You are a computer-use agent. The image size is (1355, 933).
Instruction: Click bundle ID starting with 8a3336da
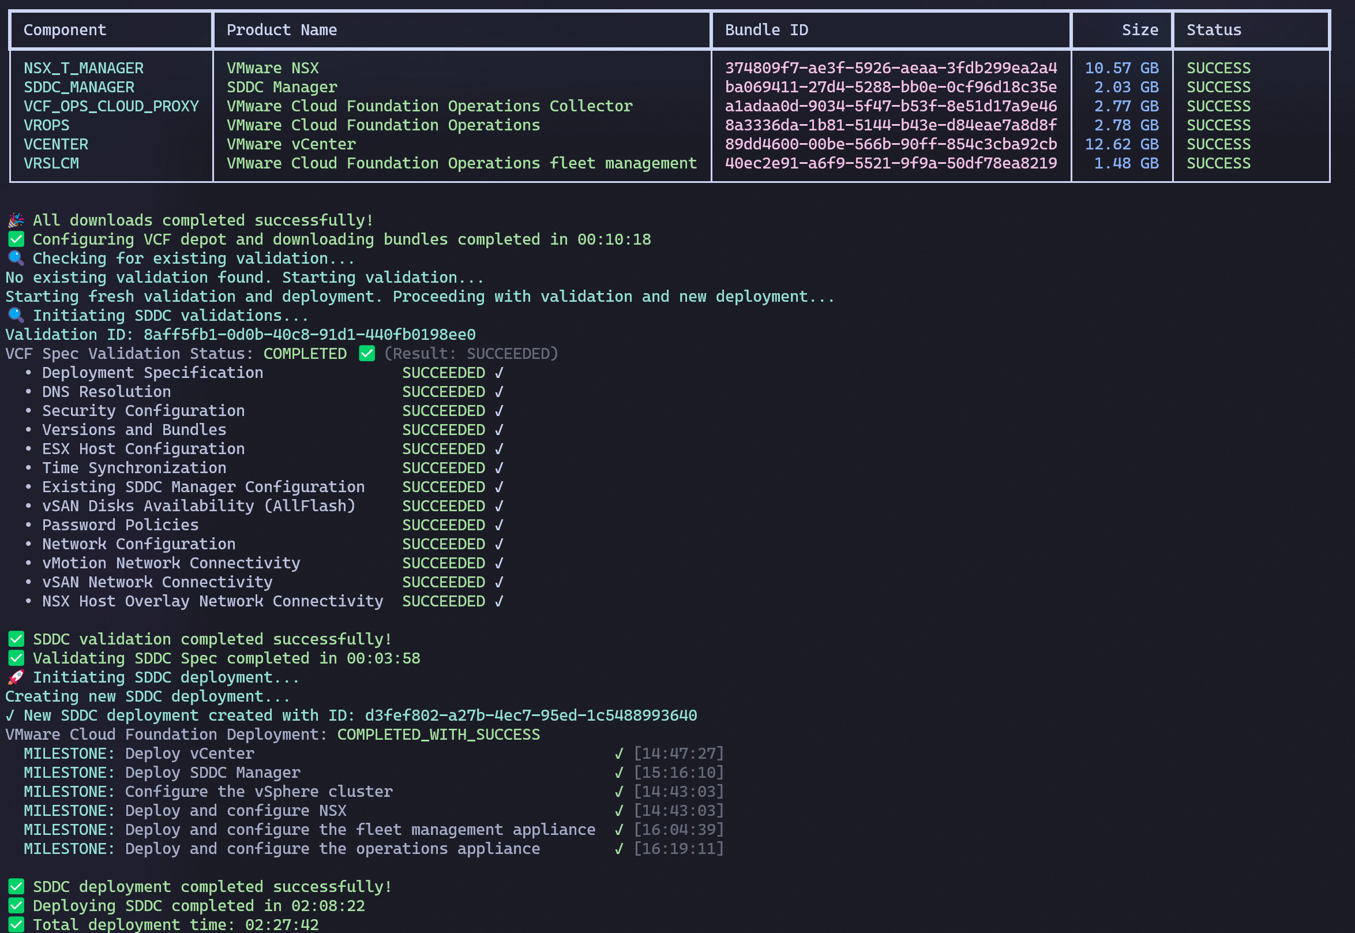click(891, 125)
